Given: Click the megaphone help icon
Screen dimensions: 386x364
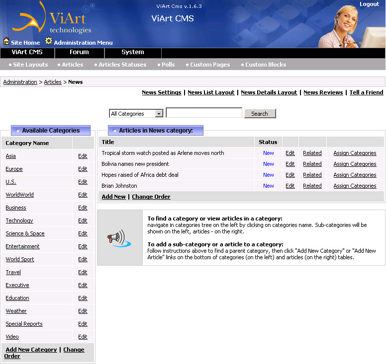Looking at the screenshot, I should [x=119, y=238].
